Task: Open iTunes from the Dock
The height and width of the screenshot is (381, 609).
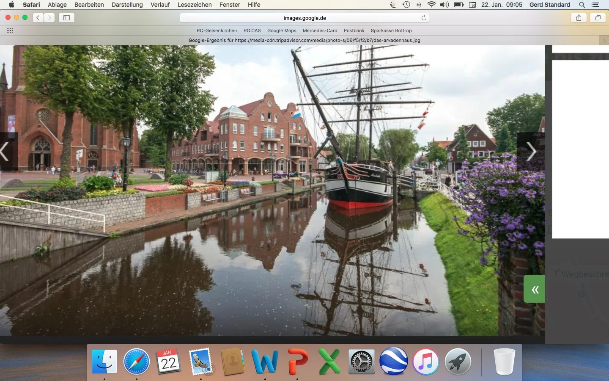Action: 426,362
